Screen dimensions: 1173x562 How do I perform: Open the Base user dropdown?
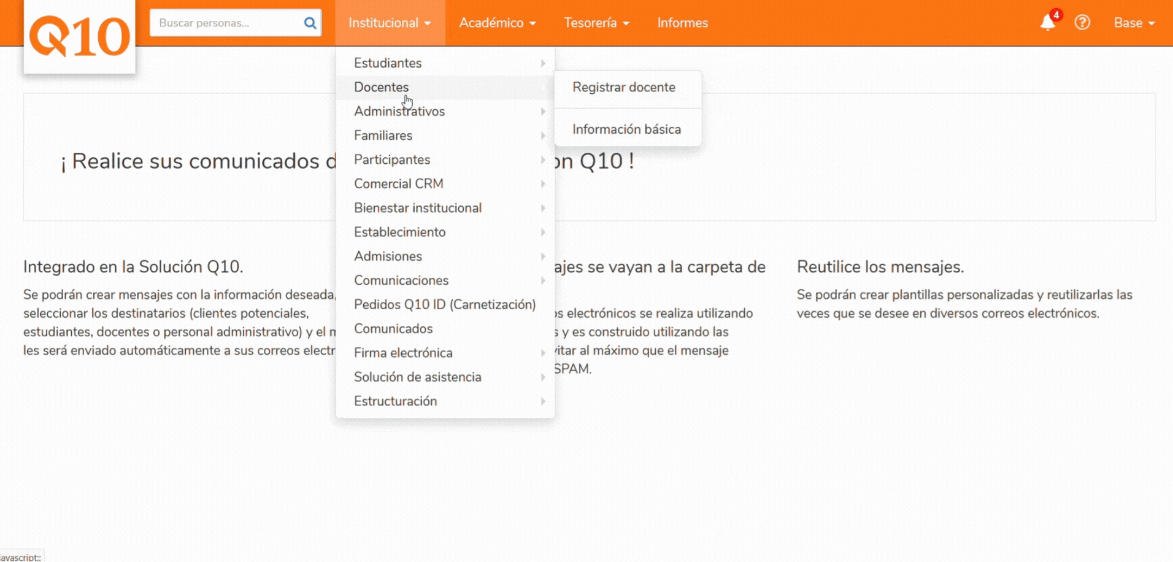coord(1134,23)
